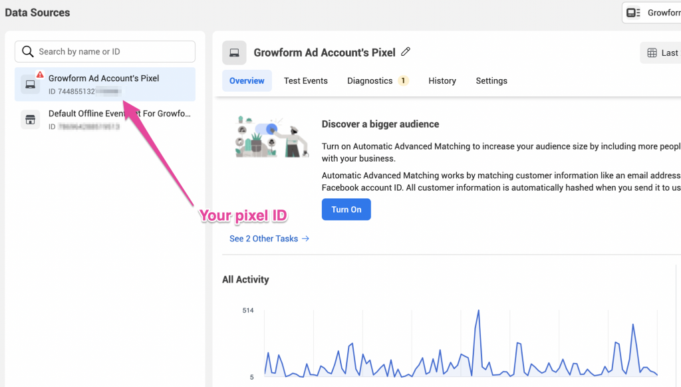This screenshot has width=681, height=387.
Task: Switch to the History tab
Action: 442,80
